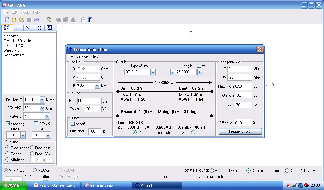Open the F 3.65 MHz frequency dropdown
This screenshot has height=190, width=324.
coord(97,86)
